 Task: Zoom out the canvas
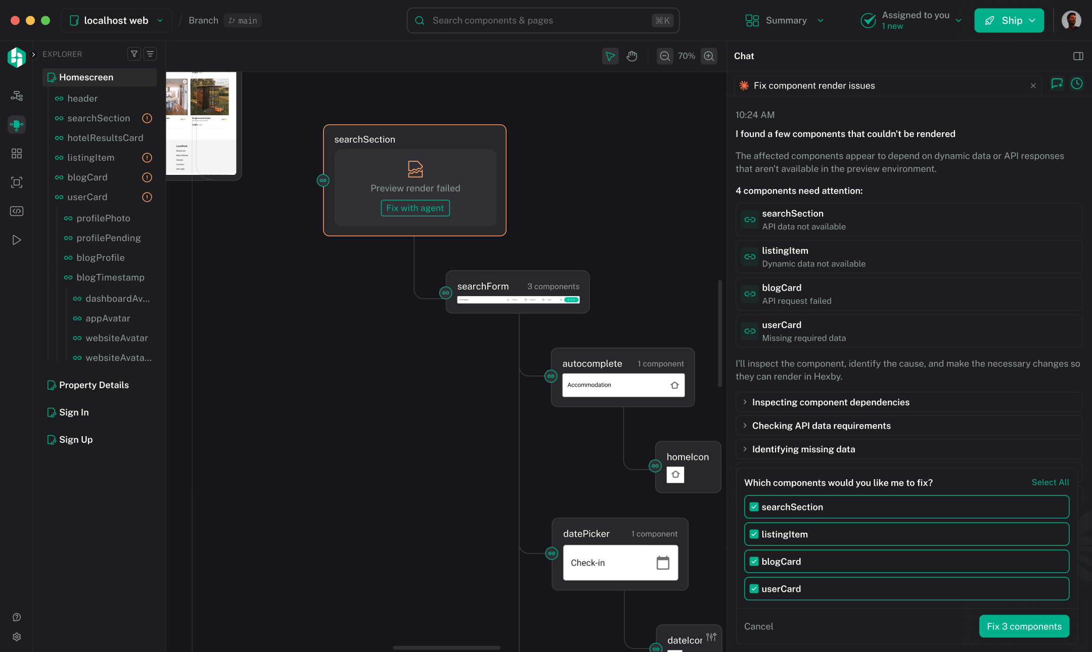pyautogui.click(x=665, y=56)
